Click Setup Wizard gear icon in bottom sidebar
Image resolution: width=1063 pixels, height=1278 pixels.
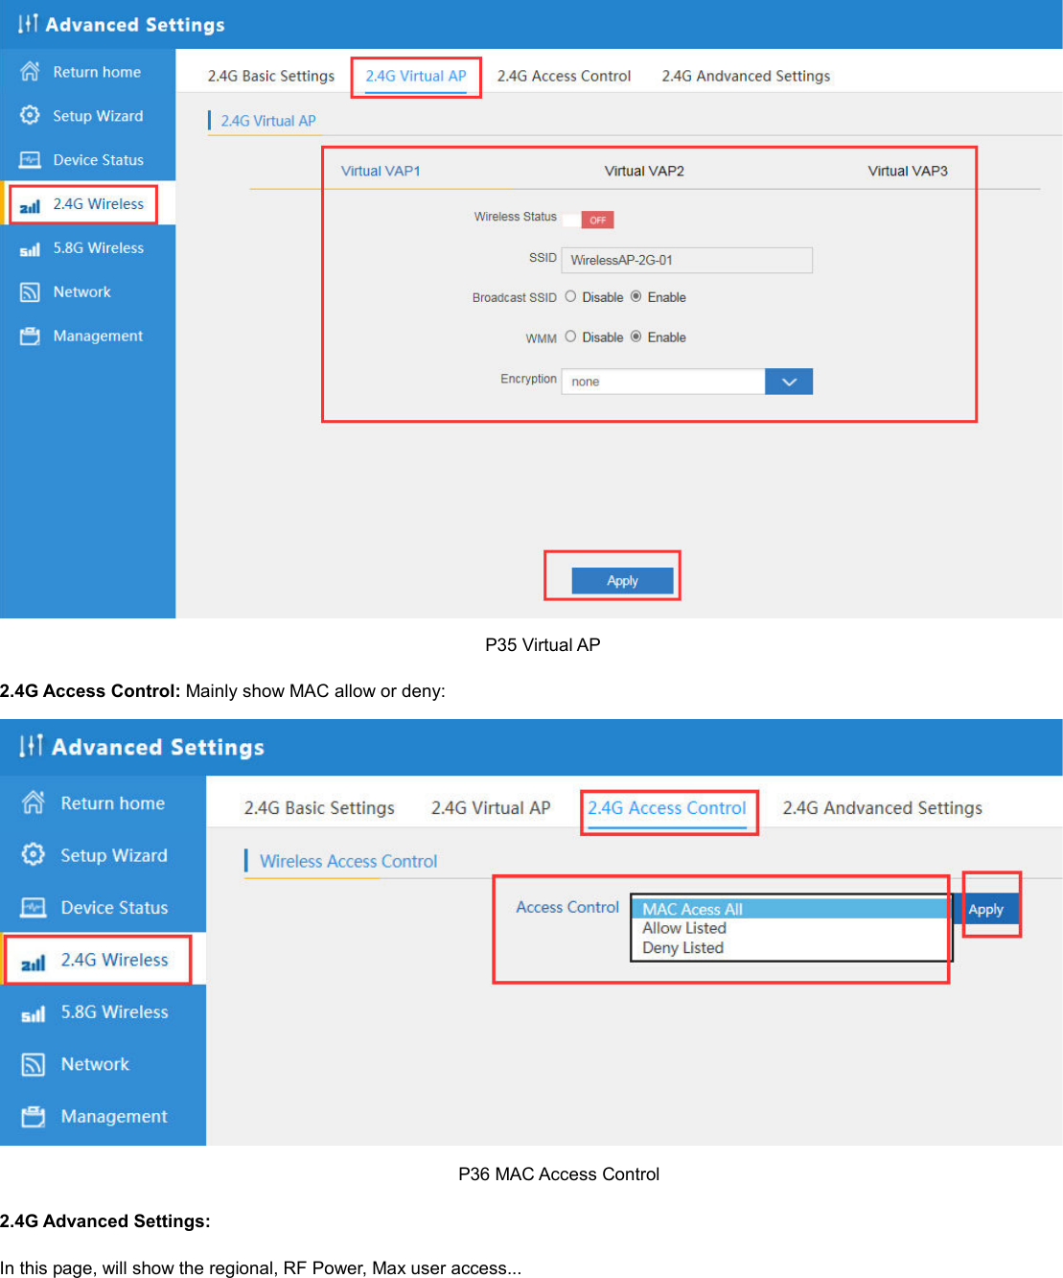pos(34,854)
